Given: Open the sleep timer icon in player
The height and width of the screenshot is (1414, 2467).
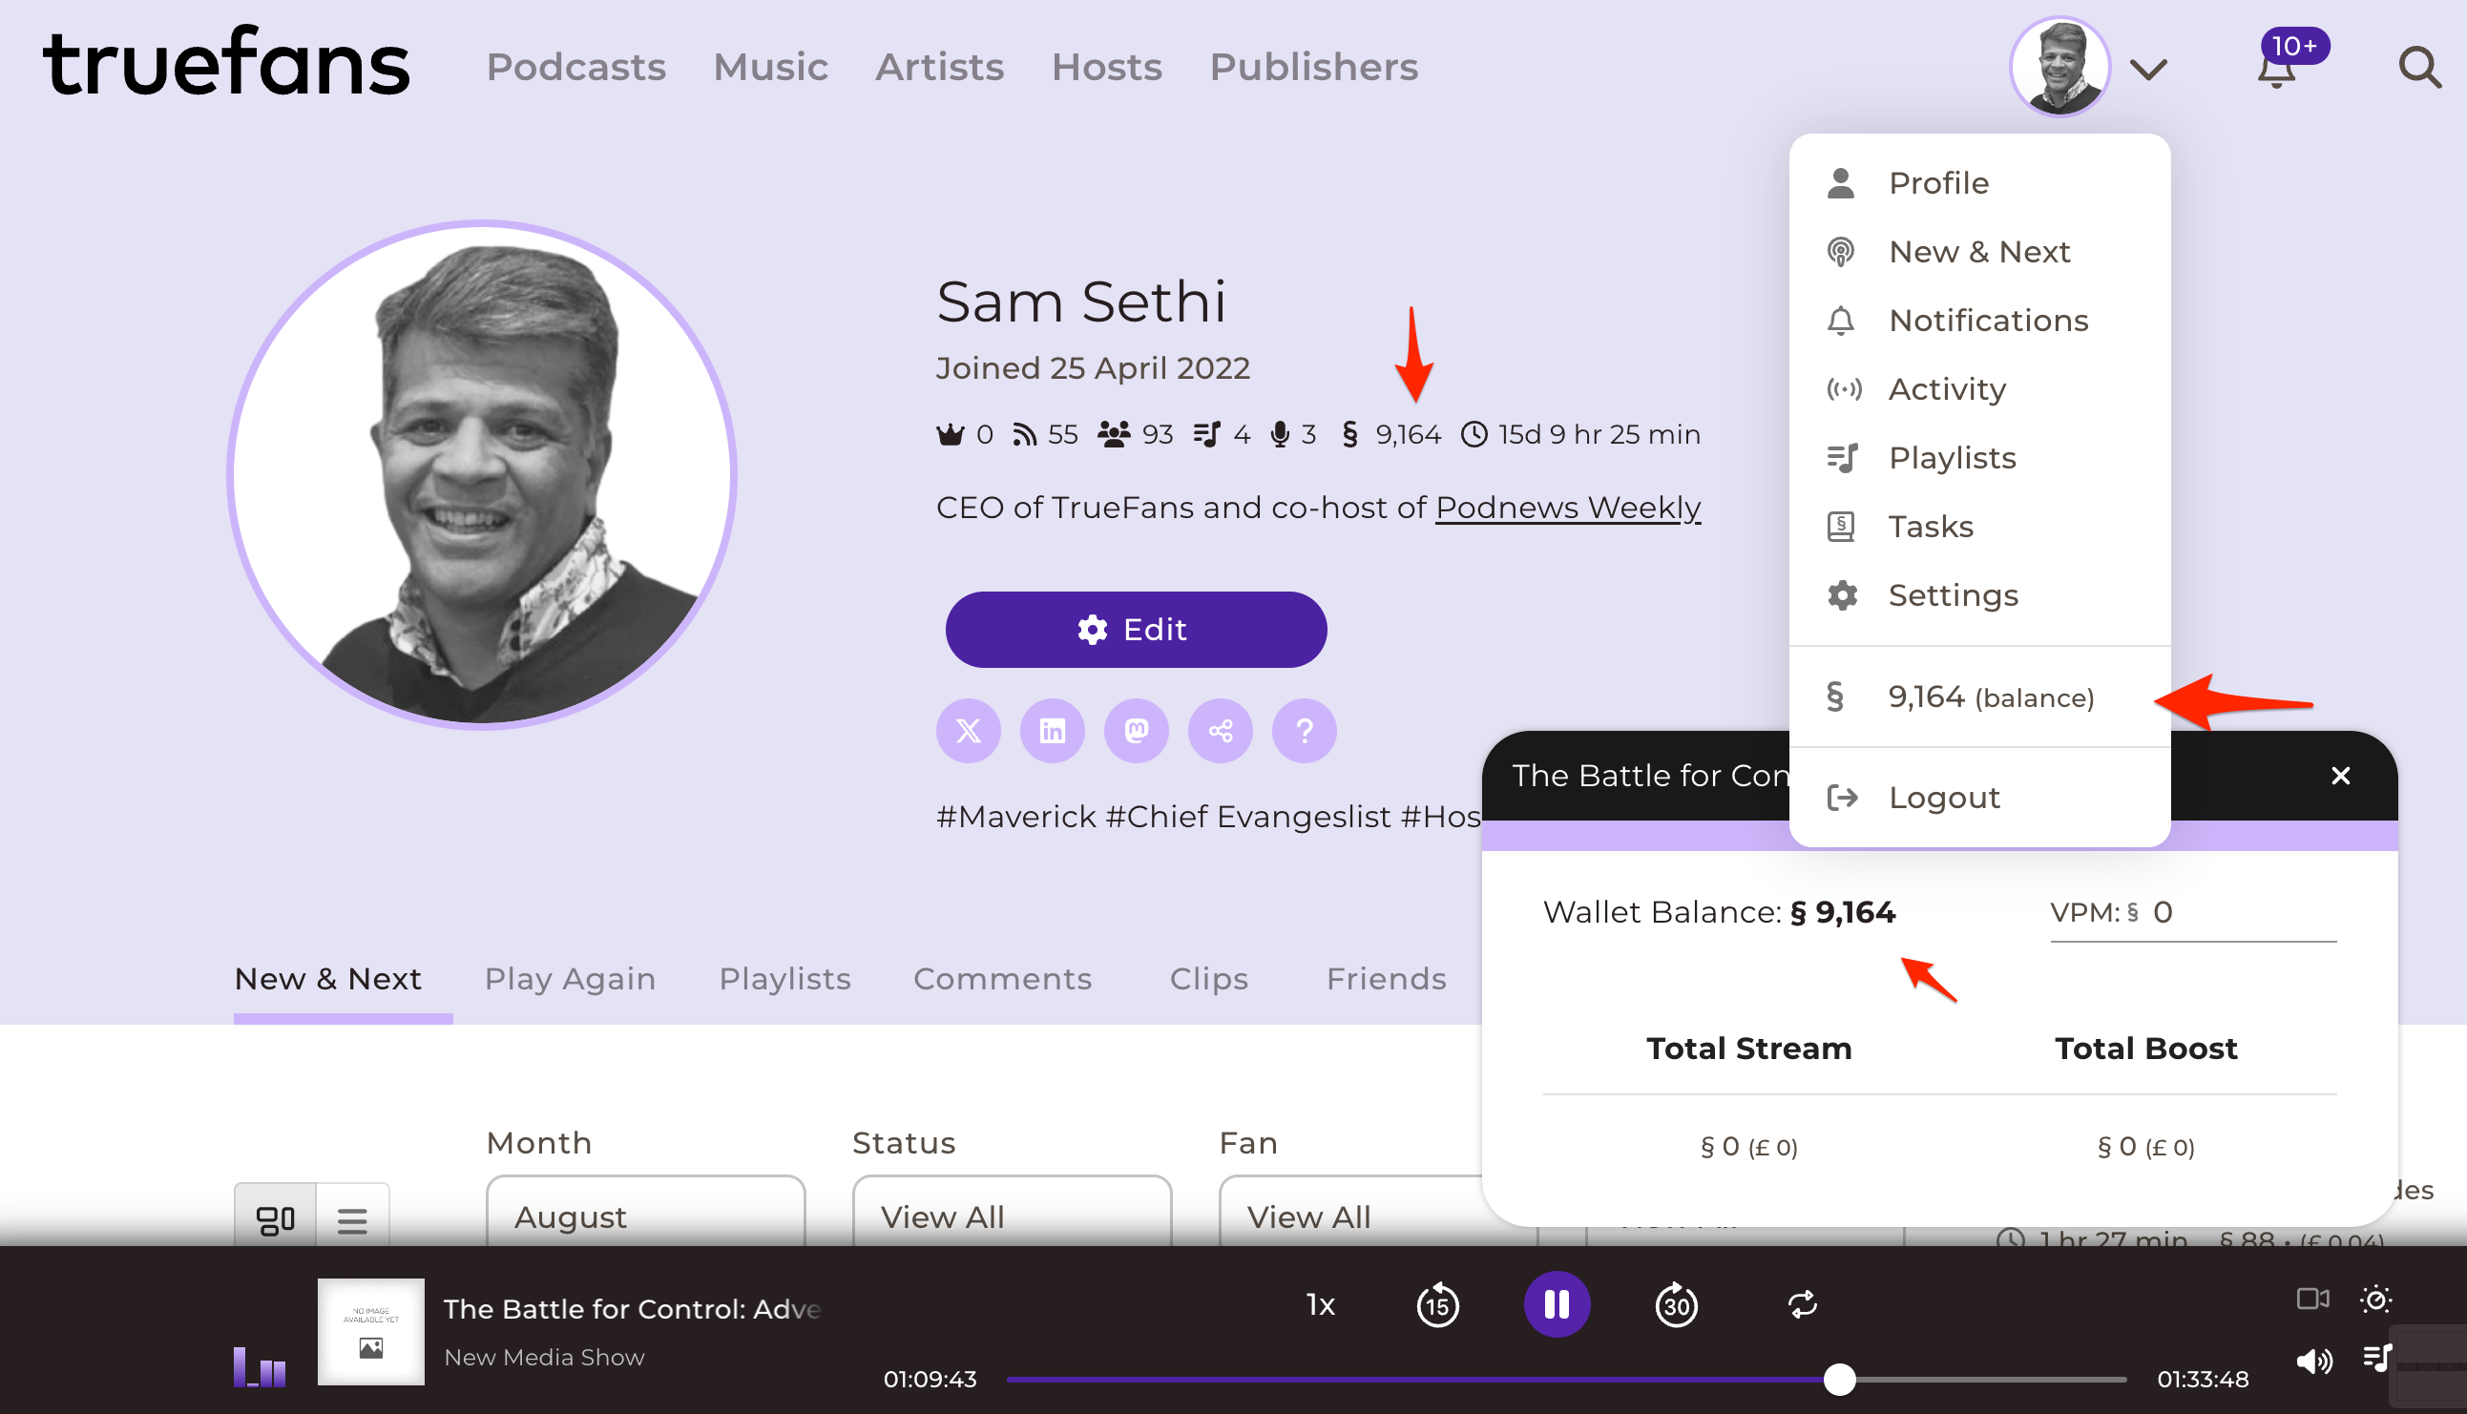Looking at the screenshot, I should click(2375, 1299).
